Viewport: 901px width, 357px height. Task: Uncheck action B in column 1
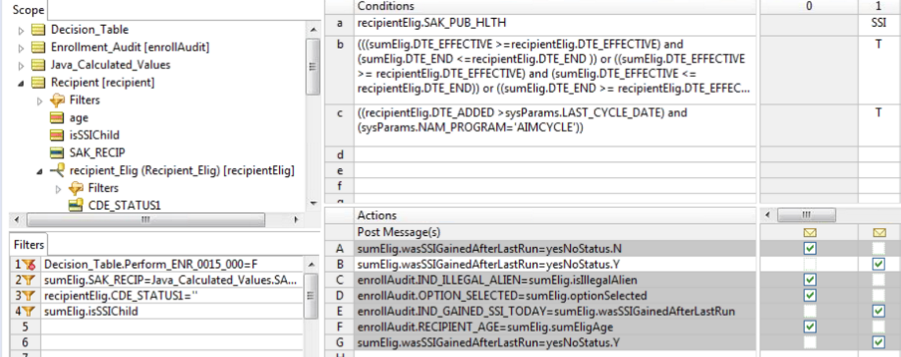(878, 264)
